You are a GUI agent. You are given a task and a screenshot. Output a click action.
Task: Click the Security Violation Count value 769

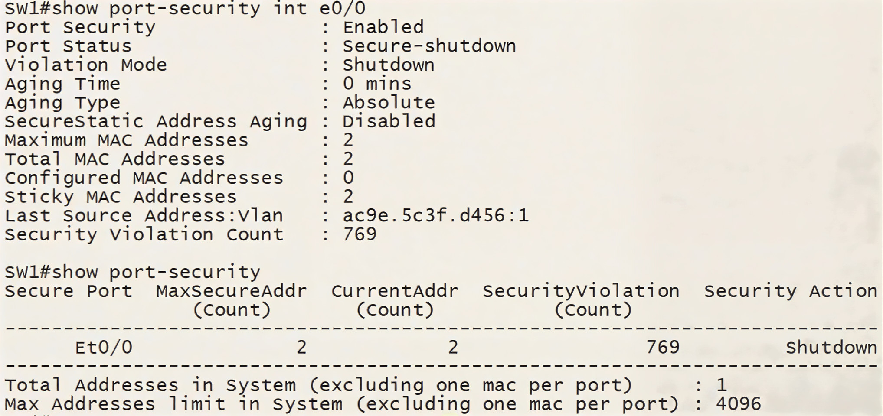(x=360, y=234)
